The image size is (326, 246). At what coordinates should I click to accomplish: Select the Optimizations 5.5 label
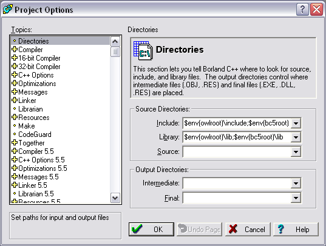[42, 168]
